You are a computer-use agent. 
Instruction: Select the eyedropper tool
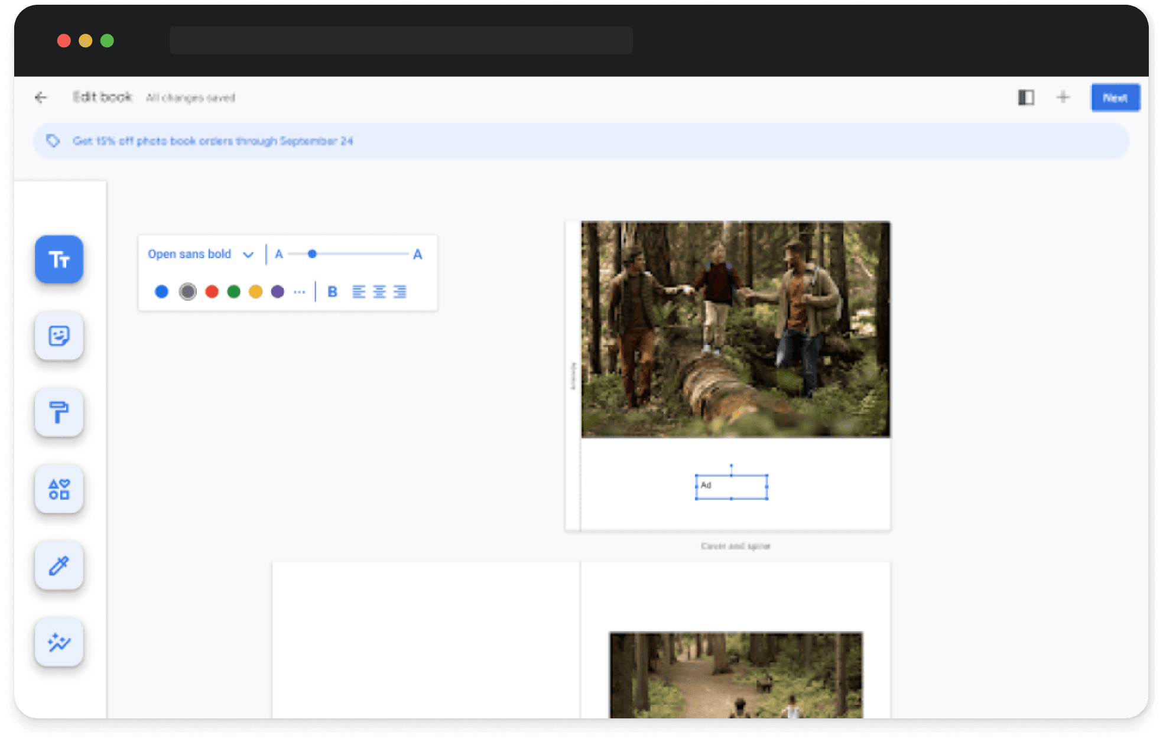pos(59,566)
